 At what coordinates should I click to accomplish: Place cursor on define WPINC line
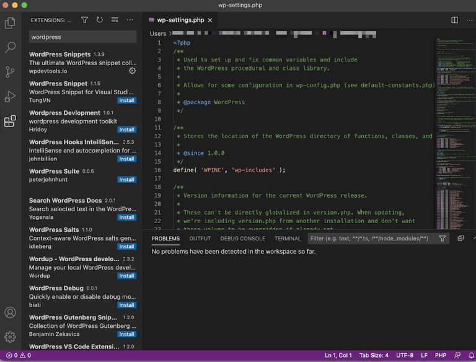pyautogui.click(x=229, y=170)
